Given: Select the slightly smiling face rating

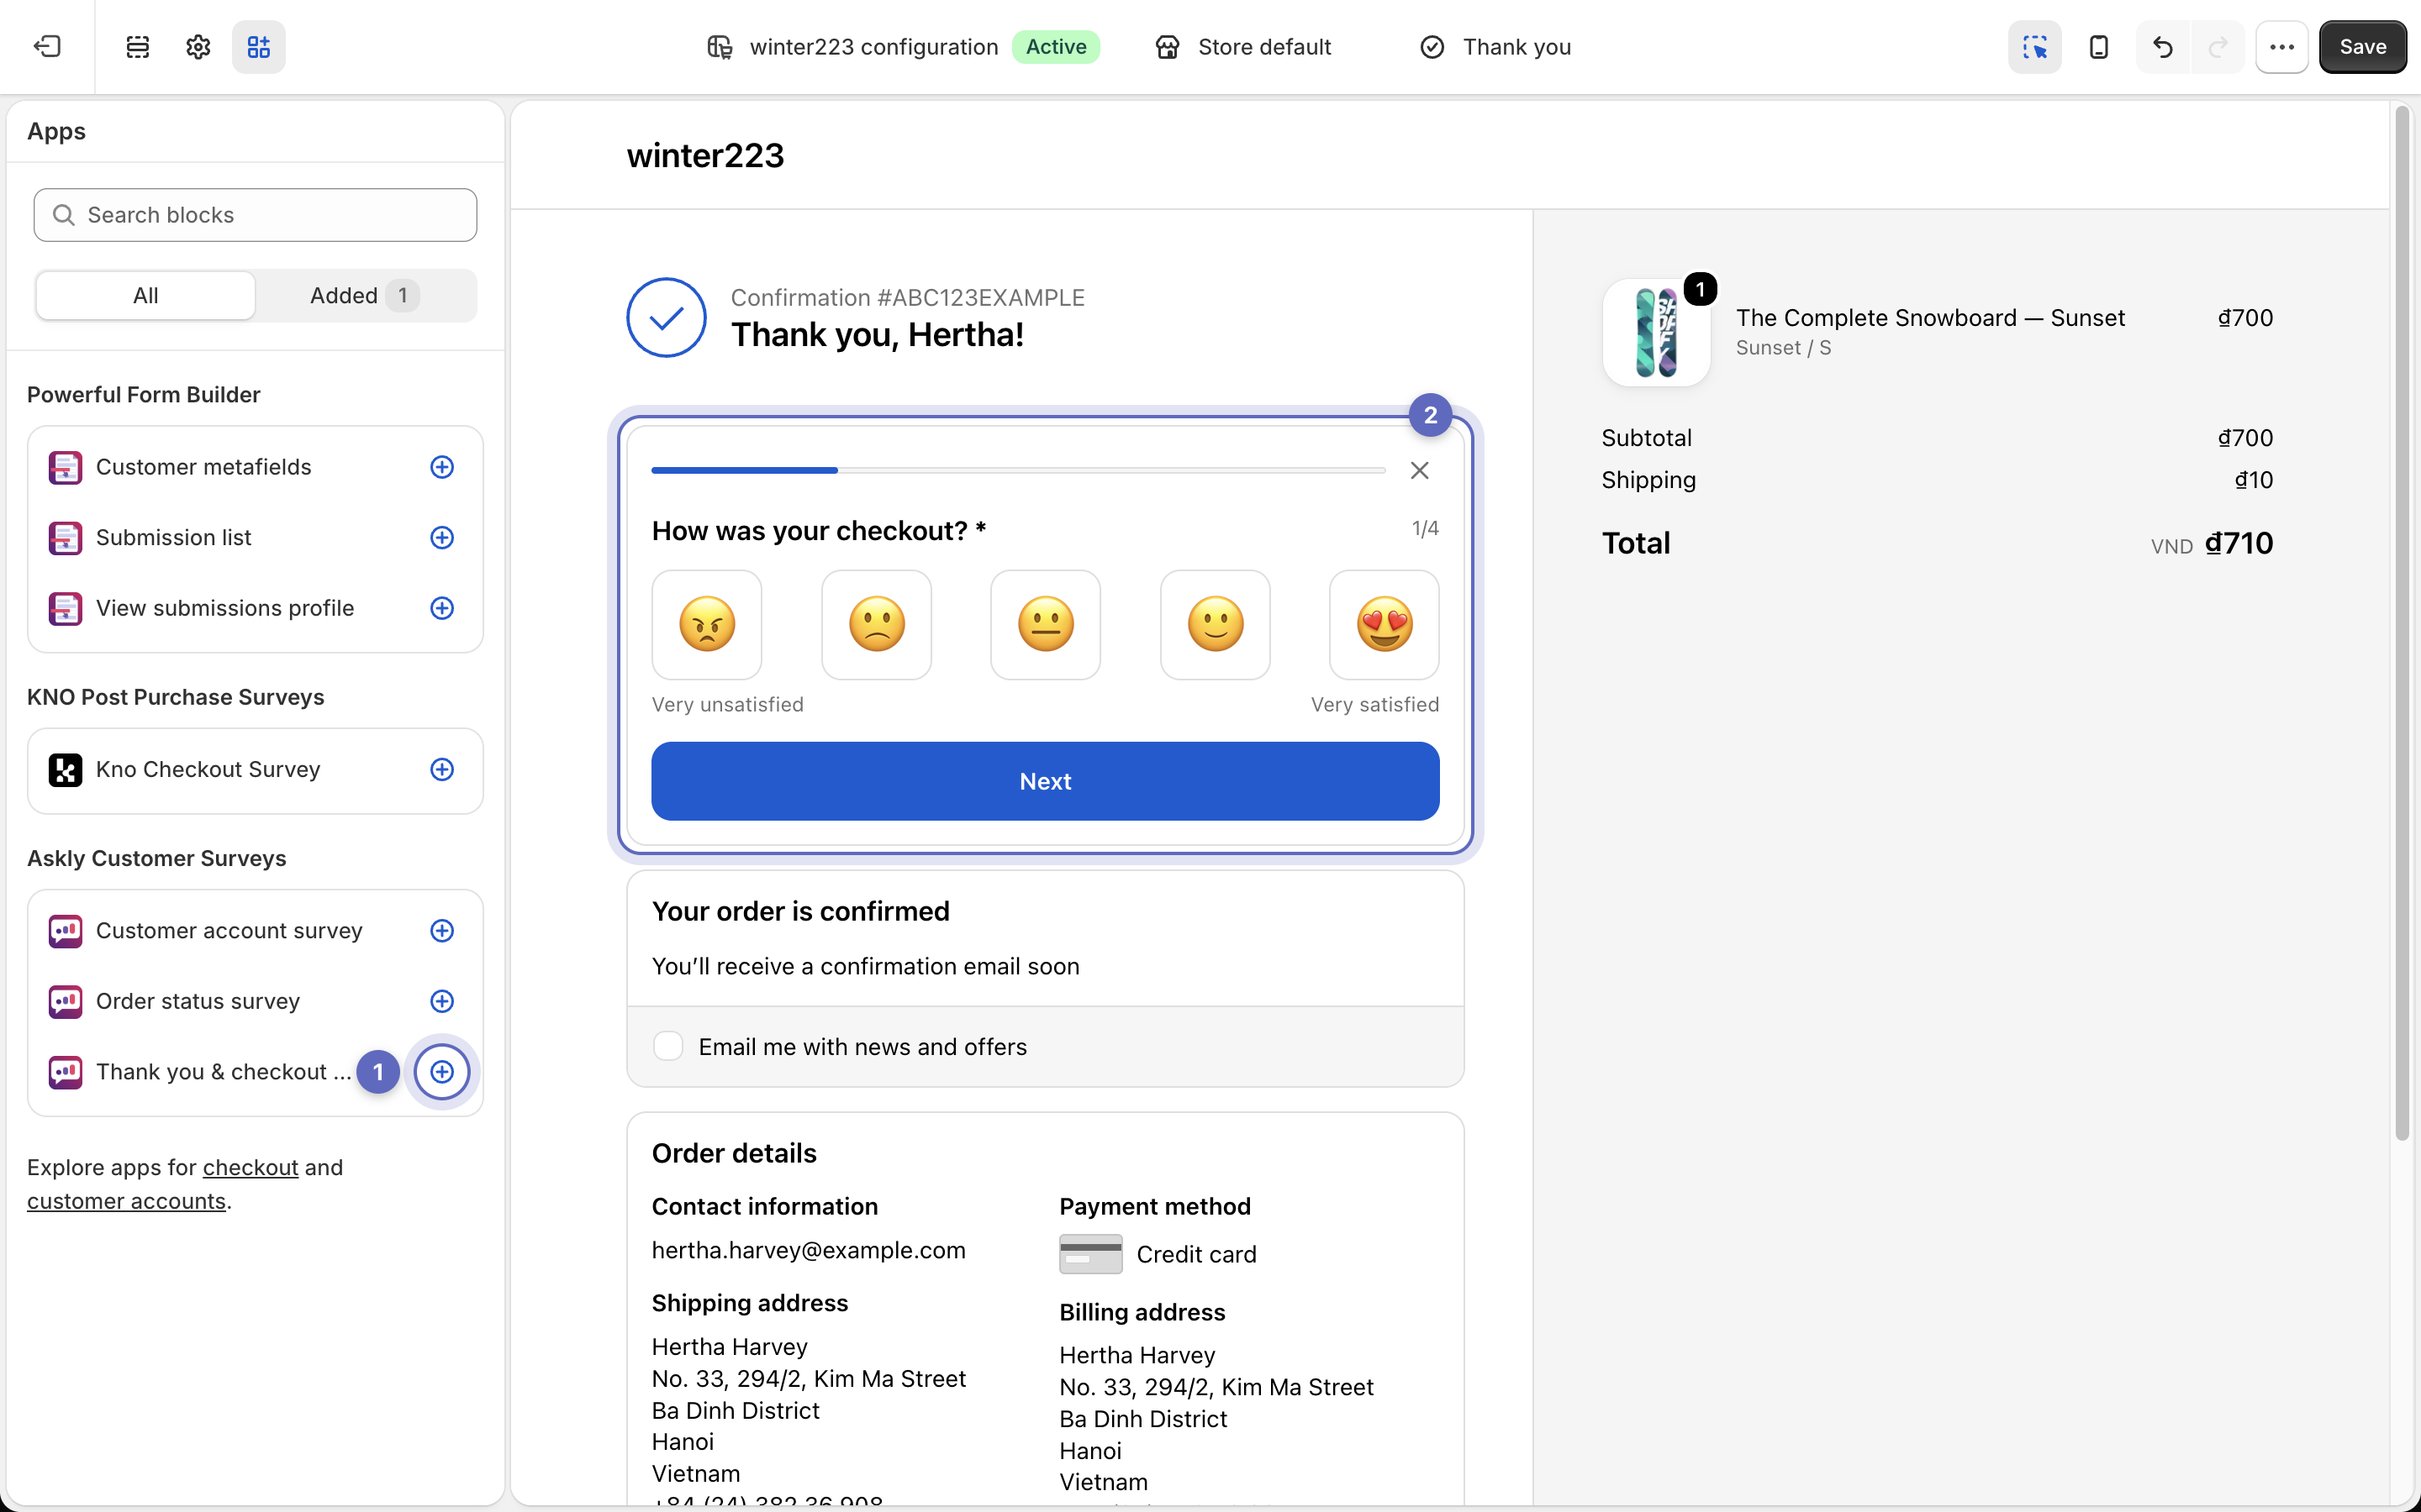Looking at the screenshot, I should tap(1216, 625).
